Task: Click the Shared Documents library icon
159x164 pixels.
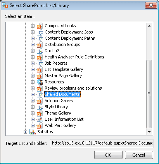Action: click(x=40, y=94)
